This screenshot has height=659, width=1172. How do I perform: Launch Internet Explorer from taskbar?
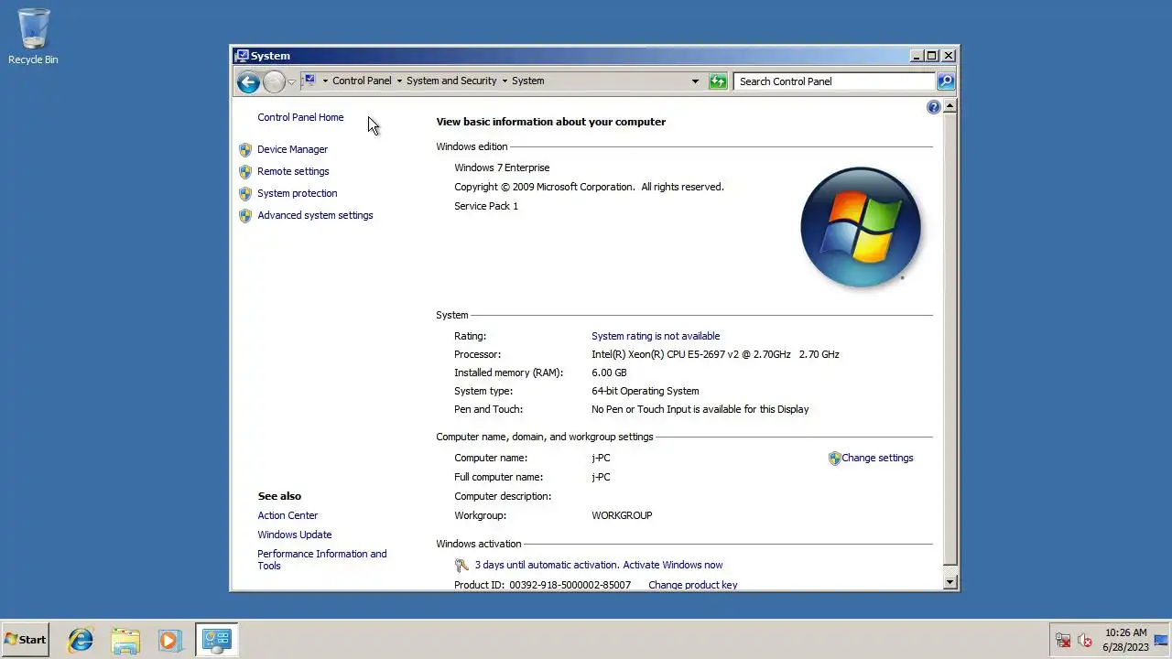81,640
